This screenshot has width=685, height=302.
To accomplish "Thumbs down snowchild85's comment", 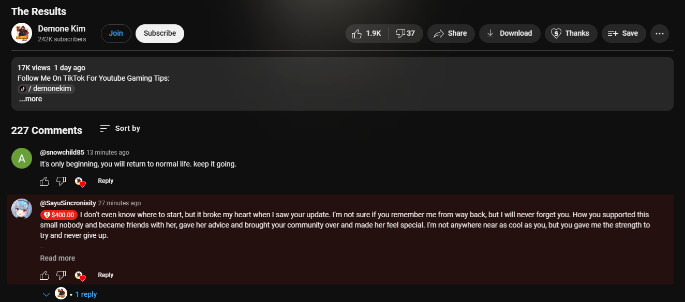I will click(61, 181).
